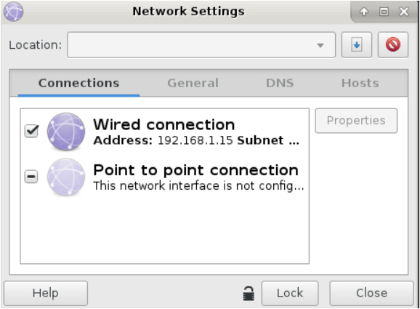Click the maximize window square icon
The width and height of the screenshot is (420, 309).
point(384,12)
